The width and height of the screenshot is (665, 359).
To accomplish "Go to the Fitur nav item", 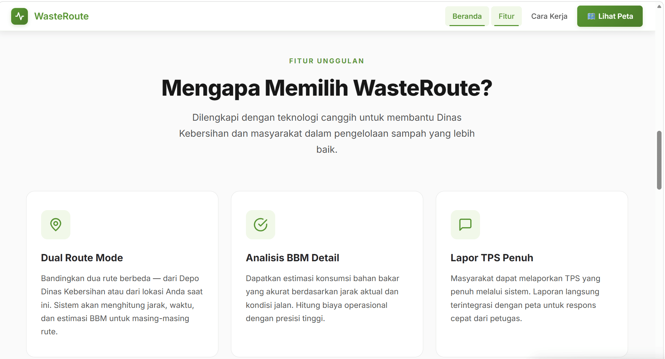I will pos(506,16).
